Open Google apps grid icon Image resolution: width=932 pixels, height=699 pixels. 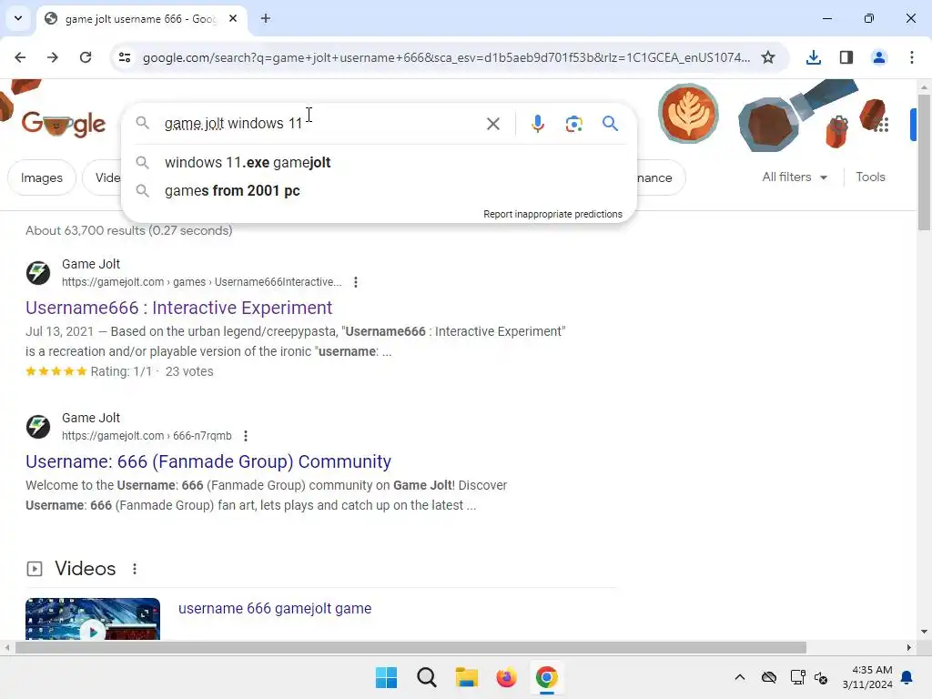[x=882, y=124]
